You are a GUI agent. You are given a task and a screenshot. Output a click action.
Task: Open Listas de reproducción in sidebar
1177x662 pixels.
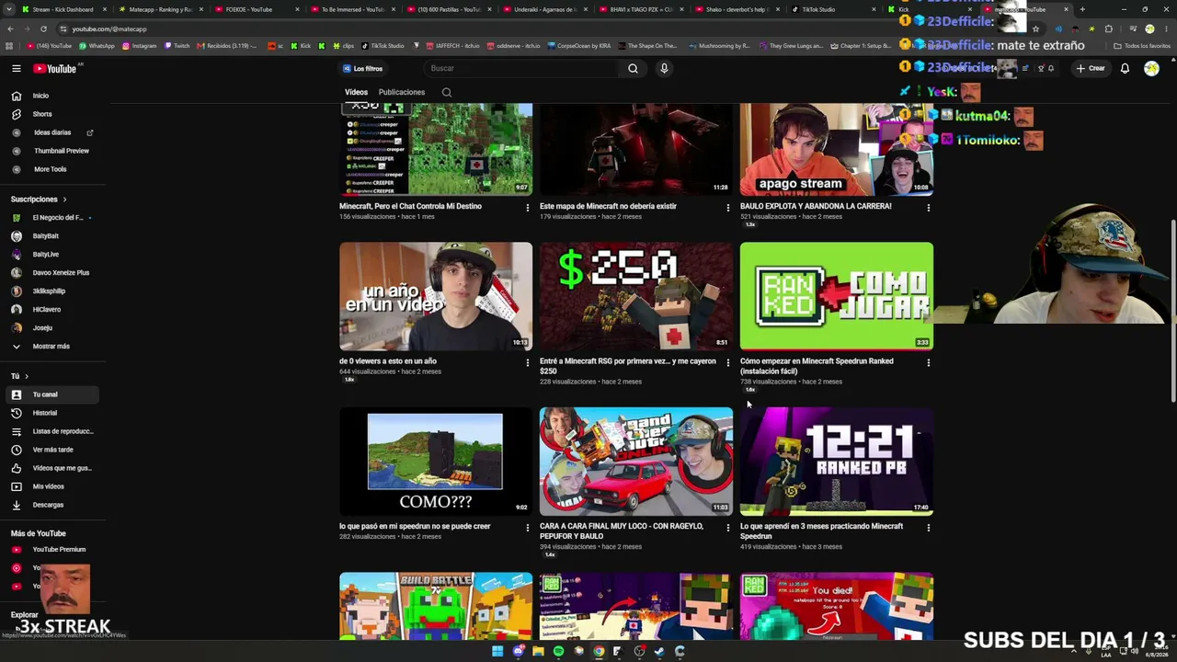[x=51, y=431]
